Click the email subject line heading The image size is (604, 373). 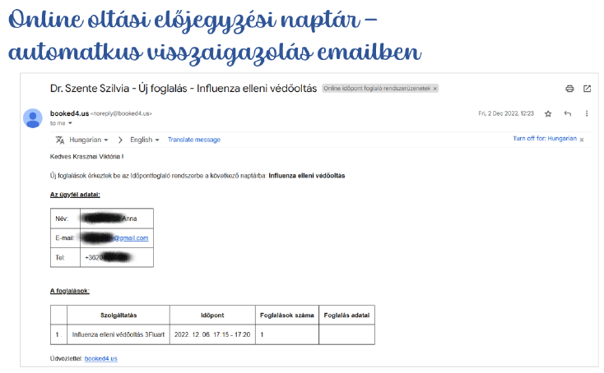point(183,89)
